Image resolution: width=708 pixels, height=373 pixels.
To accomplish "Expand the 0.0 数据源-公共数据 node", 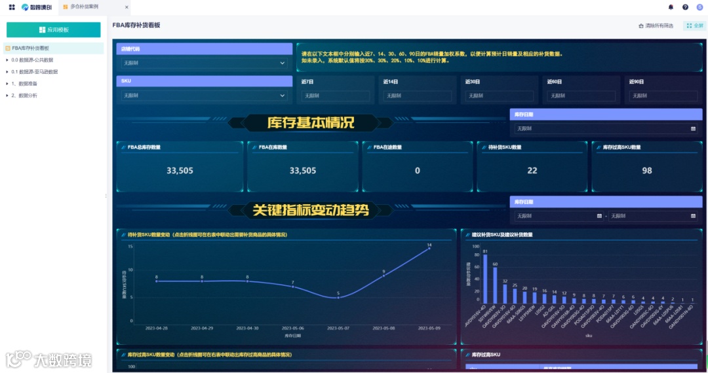I will tap(7, 60).
